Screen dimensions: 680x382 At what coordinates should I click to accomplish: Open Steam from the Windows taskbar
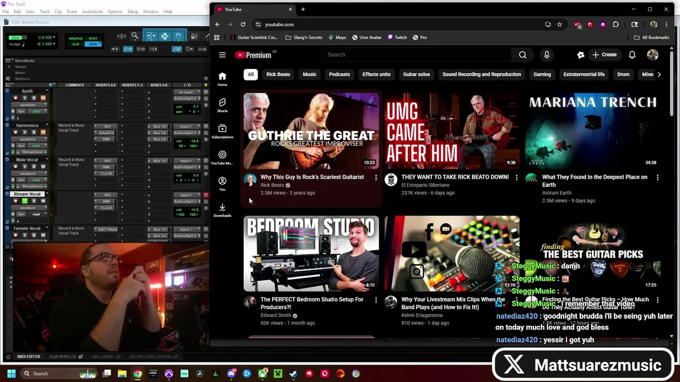(293, 374)
